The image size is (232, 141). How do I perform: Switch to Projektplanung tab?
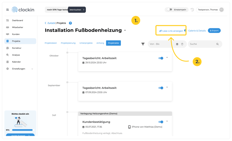point(68,43)
